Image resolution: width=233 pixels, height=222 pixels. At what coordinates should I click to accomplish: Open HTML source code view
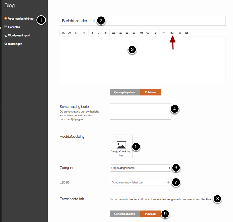(76, 33)
